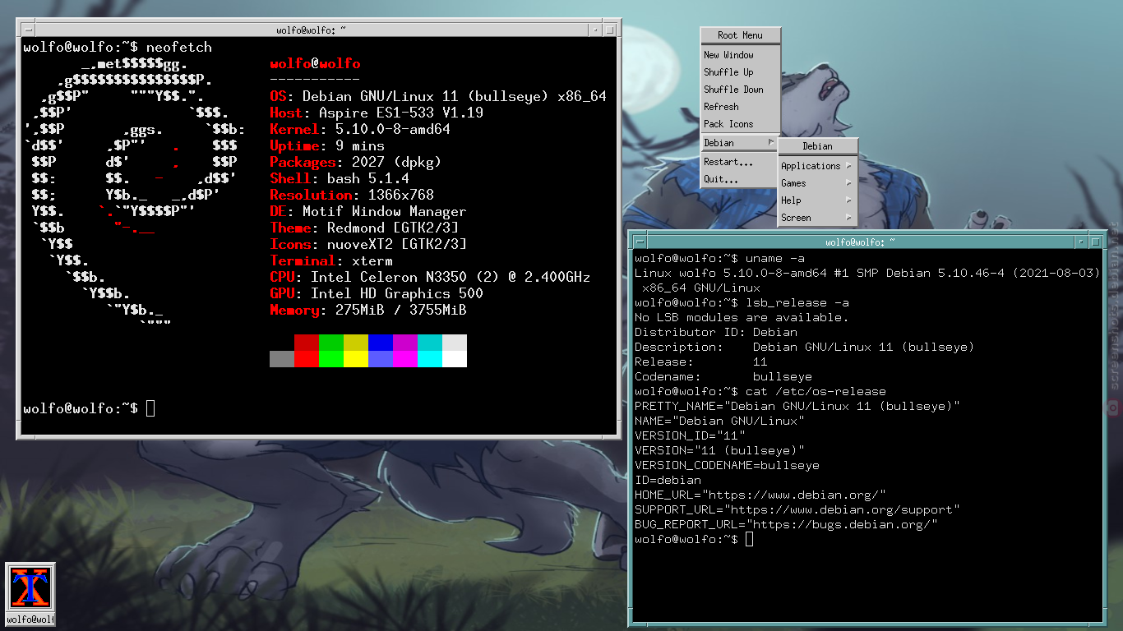Open window menu button of os-release terminal
Screen dimensions: 1123x631
(x=640, y=242)
